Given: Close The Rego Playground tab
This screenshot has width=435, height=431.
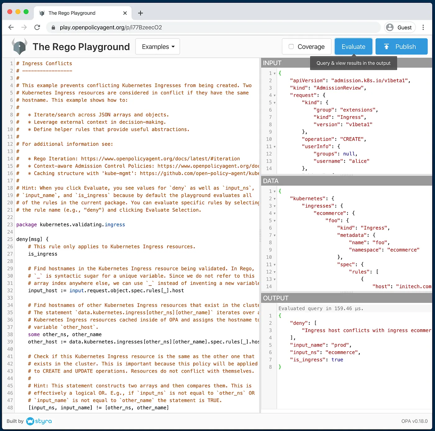Looking at the screenshot, I should pyautogui.click(x=125, y=13).
